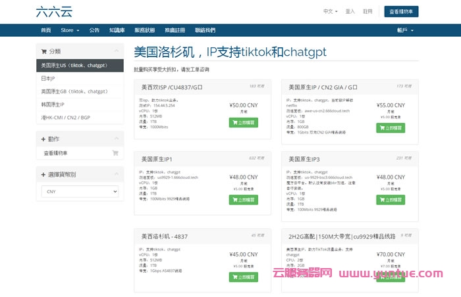Click 立即購買 for the 美国原生IP1 plan
Viewport: 461px width, 297px height.
coord(244,200)
